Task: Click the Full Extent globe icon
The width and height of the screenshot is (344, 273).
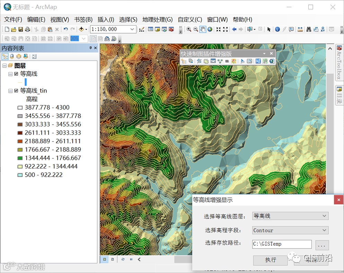Action: 210,29
